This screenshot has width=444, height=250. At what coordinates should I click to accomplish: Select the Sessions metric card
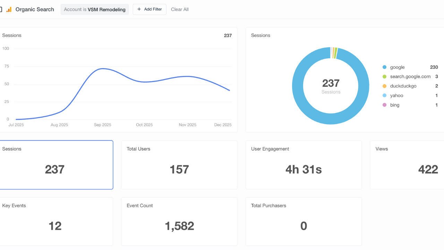pos(56,165)
